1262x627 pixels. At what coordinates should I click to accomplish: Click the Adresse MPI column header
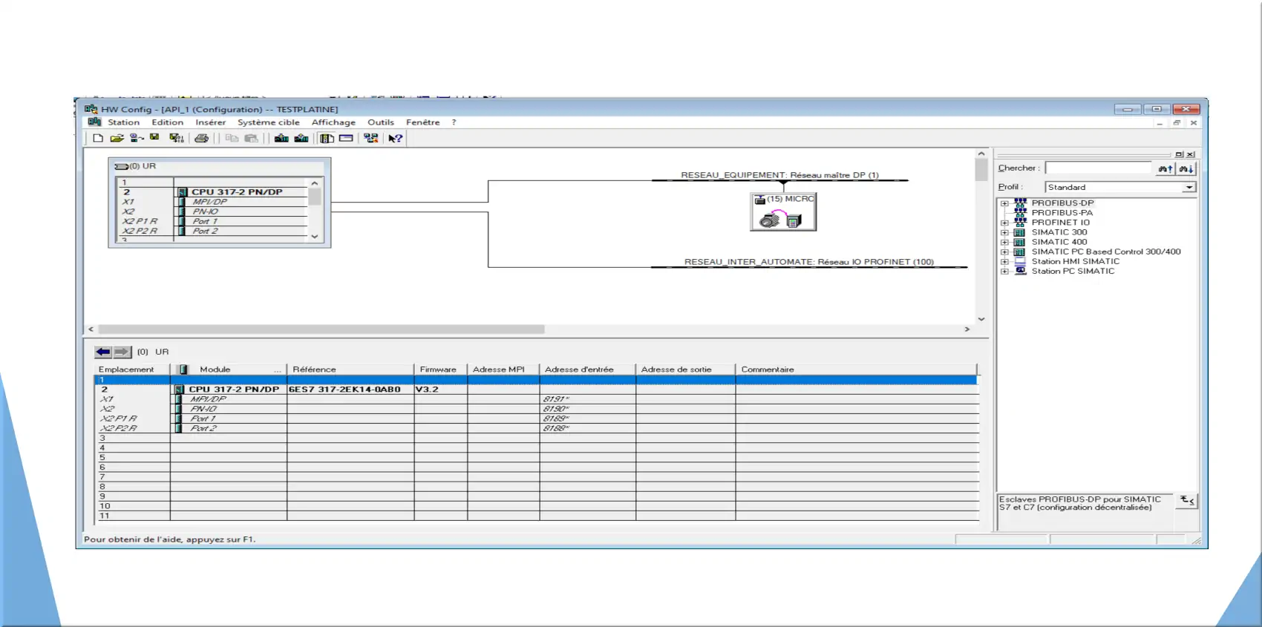(503, 370)
